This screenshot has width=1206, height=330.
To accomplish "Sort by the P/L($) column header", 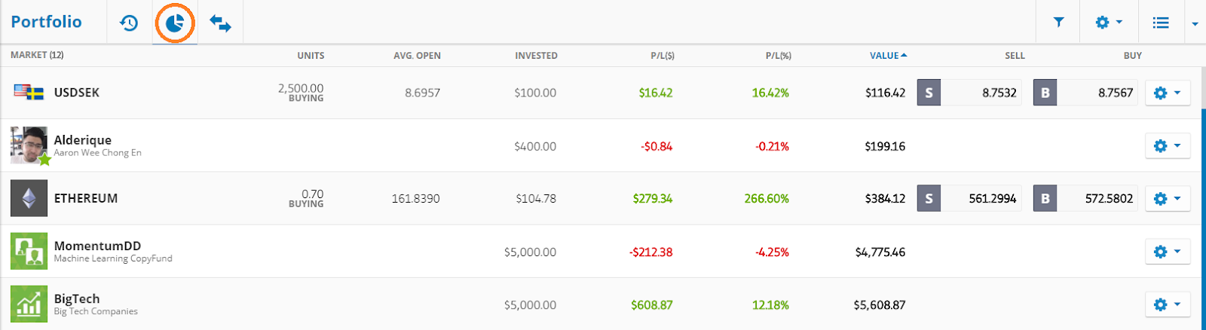I will tap(662, 55).
